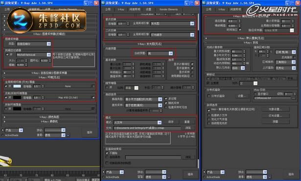Open the 当前预置 preset dropdown
The image size is (301, 181).
tap(160, 53)
